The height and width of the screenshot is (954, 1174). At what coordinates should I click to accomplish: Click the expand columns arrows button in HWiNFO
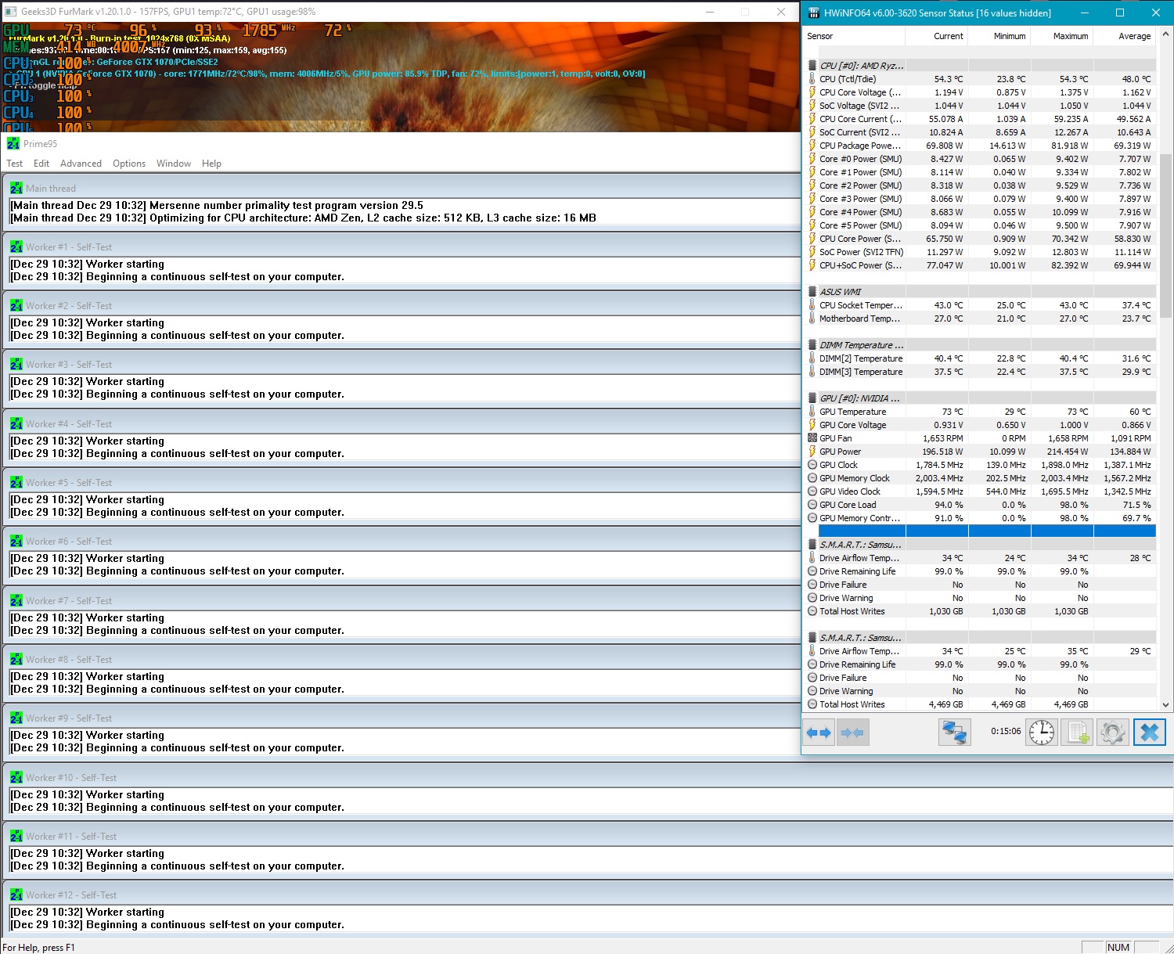(x=819, y=733)
